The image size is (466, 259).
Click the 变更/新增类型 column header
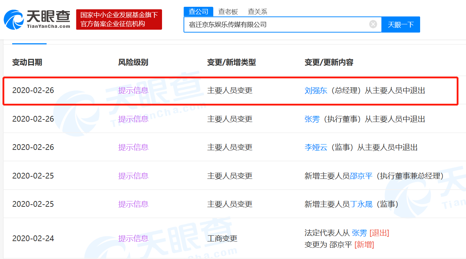(231, 62)
